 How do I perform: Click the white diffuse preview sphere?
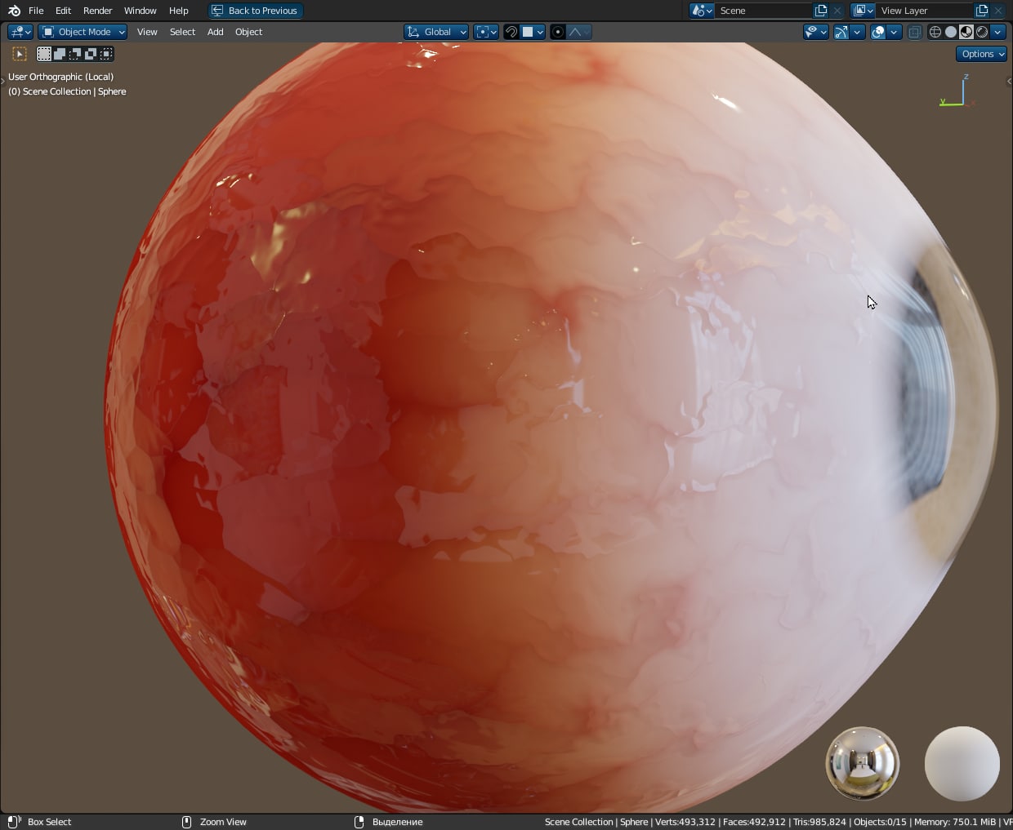962,763
